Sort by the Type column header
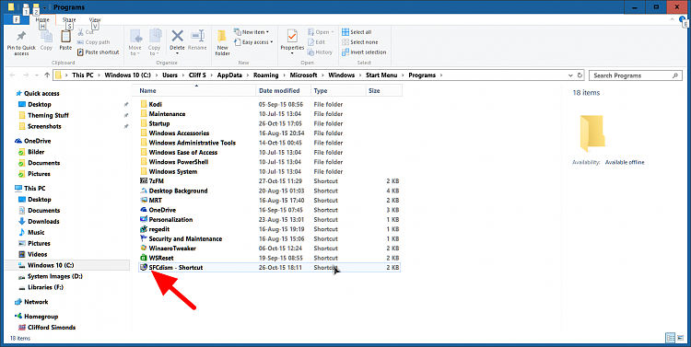691x347 pixels. click(x=338, y=91)
